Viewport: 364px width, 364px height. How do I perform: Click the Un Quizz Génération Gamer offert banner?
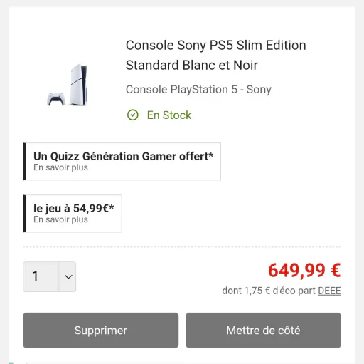click(x=122, y=162)
